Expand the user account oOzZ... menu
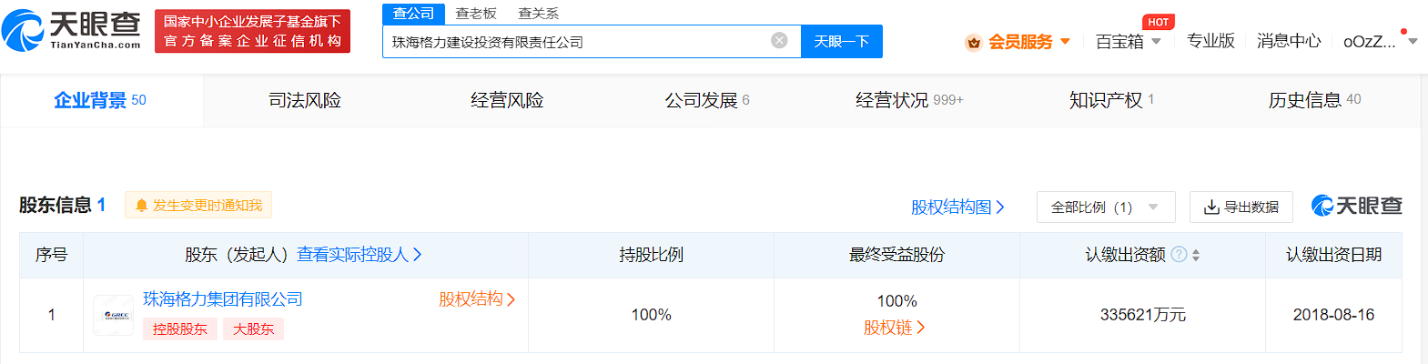1428x364 pixels. tap(1380, 41)
